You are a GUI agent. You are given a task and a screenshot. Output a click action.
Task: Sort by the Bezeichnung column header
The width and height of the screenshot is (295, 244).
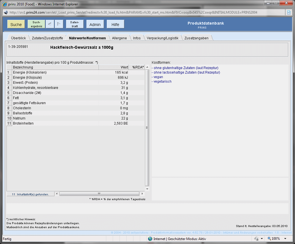point(55,67)
